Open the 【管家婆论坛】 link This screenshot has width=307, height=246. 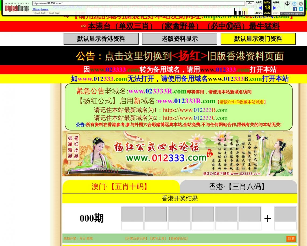[x=178, y=238]
